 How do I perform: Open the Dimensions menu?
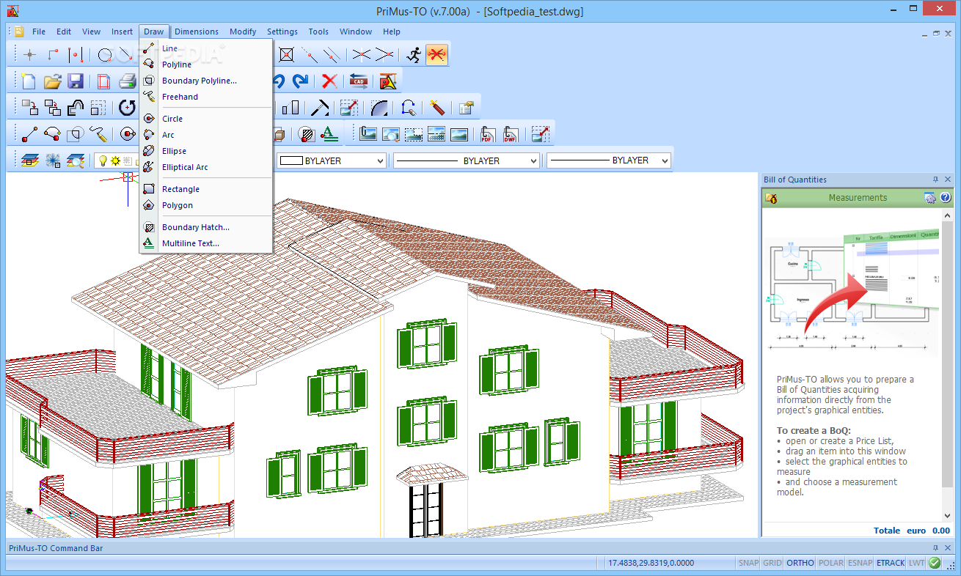pyautogui.click(x=197, y=32)
